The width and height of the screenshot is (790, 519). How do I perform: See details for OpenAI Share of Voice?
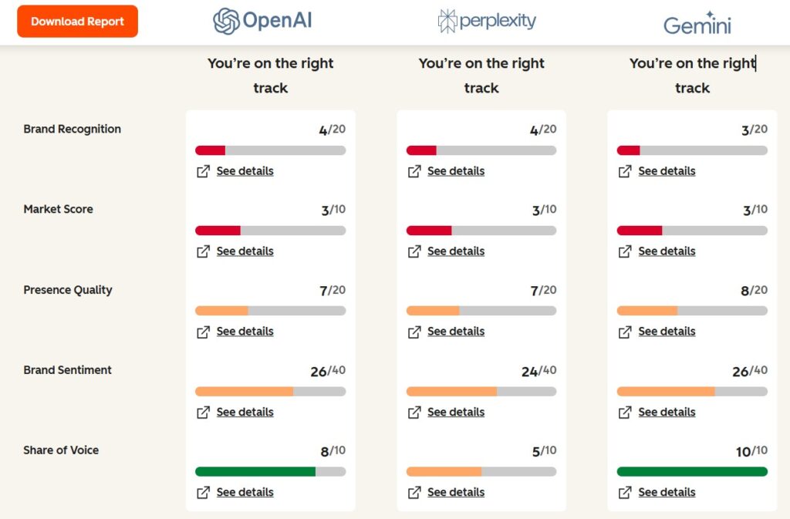point(245,493)
